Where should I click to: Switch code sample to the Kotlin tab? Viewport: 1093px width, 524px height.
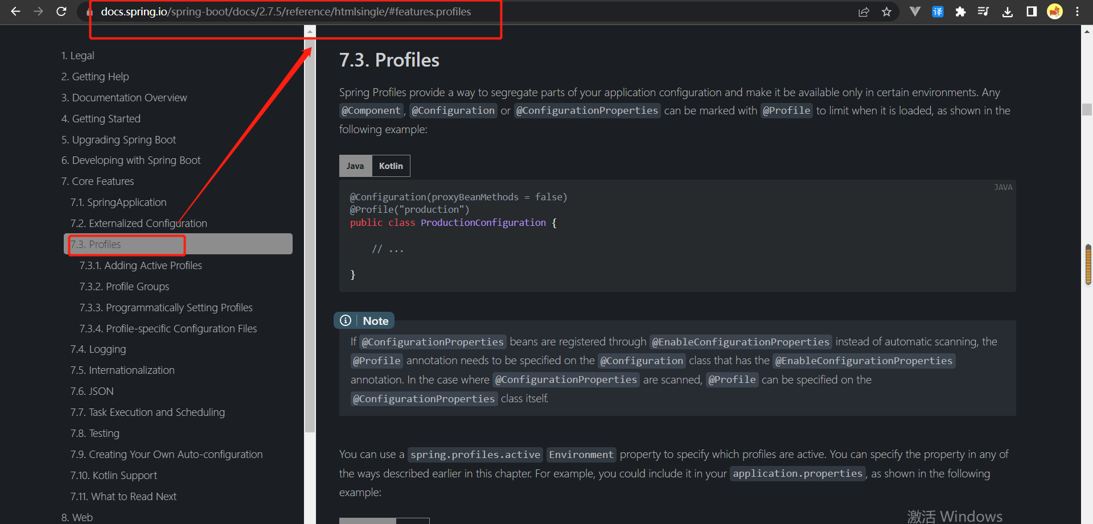391,166
